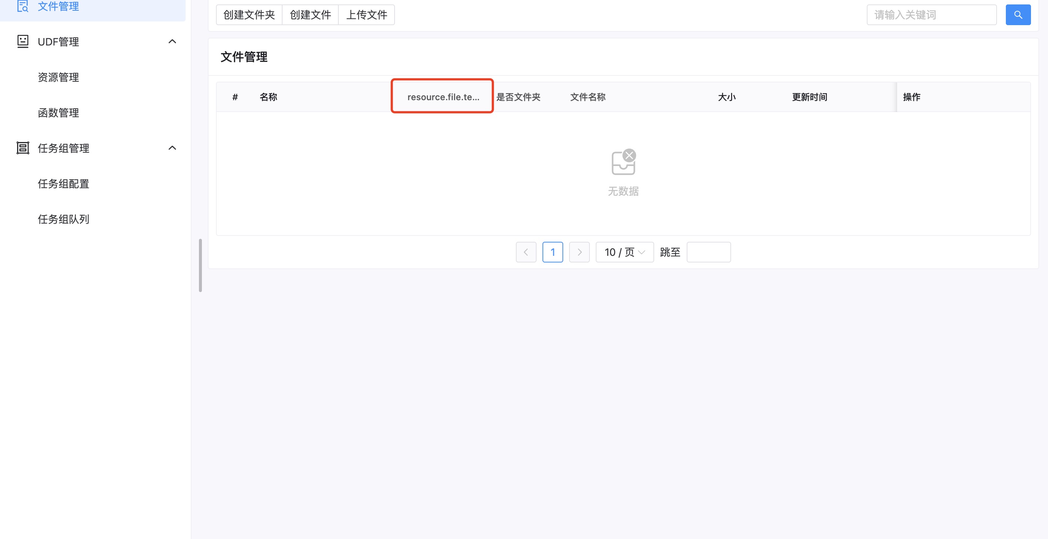This screenshot has width=1048, height=539.
Task: Go to previous page arrow
Action: pyautogui.click(x=525, y=252)
